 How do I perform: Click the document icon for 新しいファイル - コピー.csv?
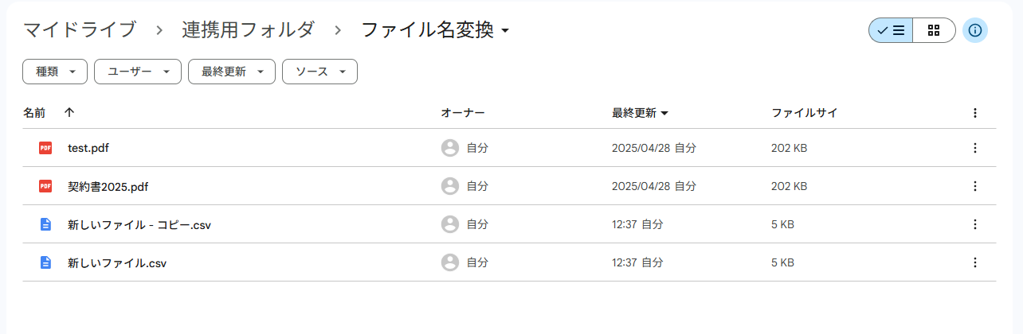tap(45, 224)
